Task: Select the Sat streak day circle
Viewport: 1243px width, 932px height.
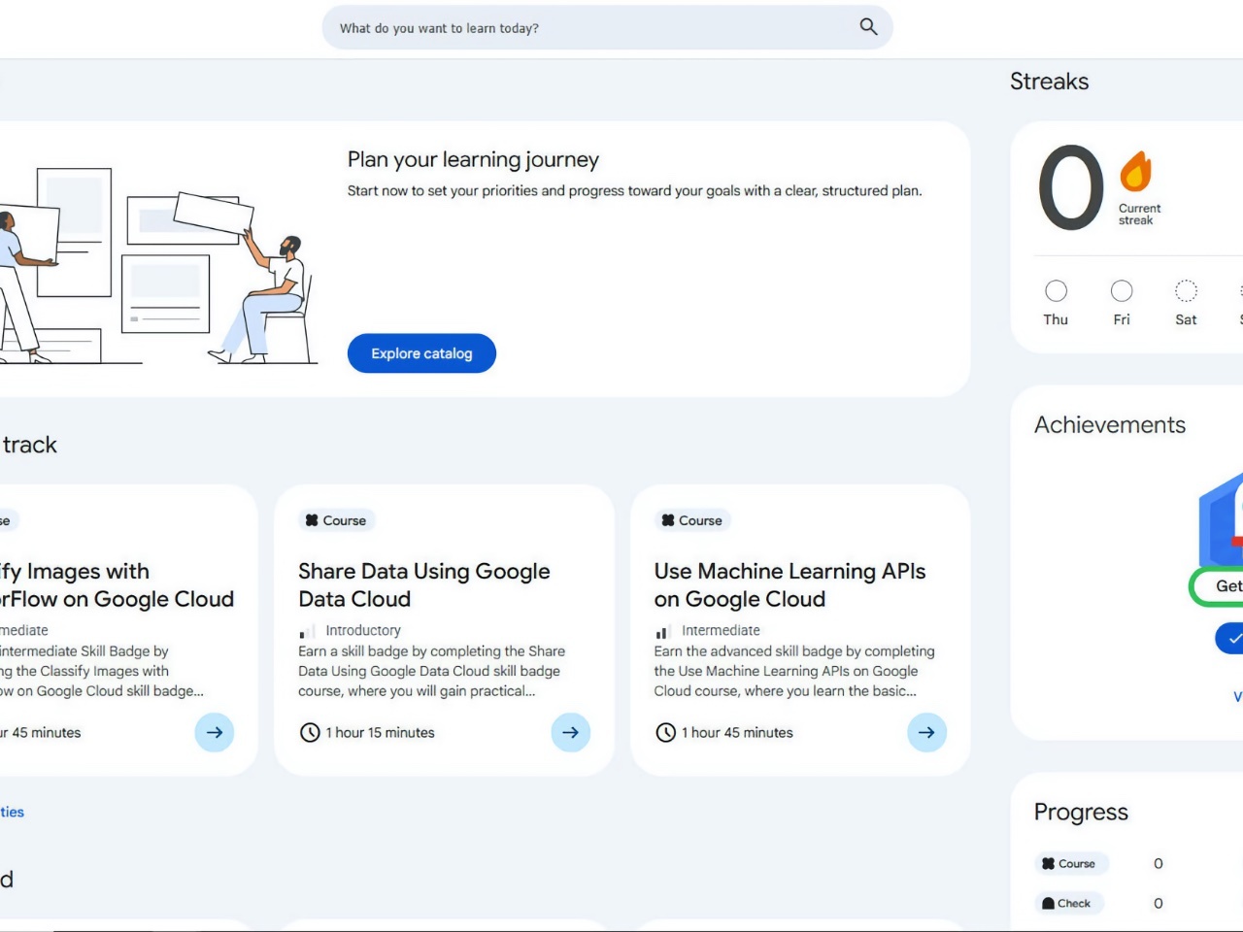Action: (1186, 289)
